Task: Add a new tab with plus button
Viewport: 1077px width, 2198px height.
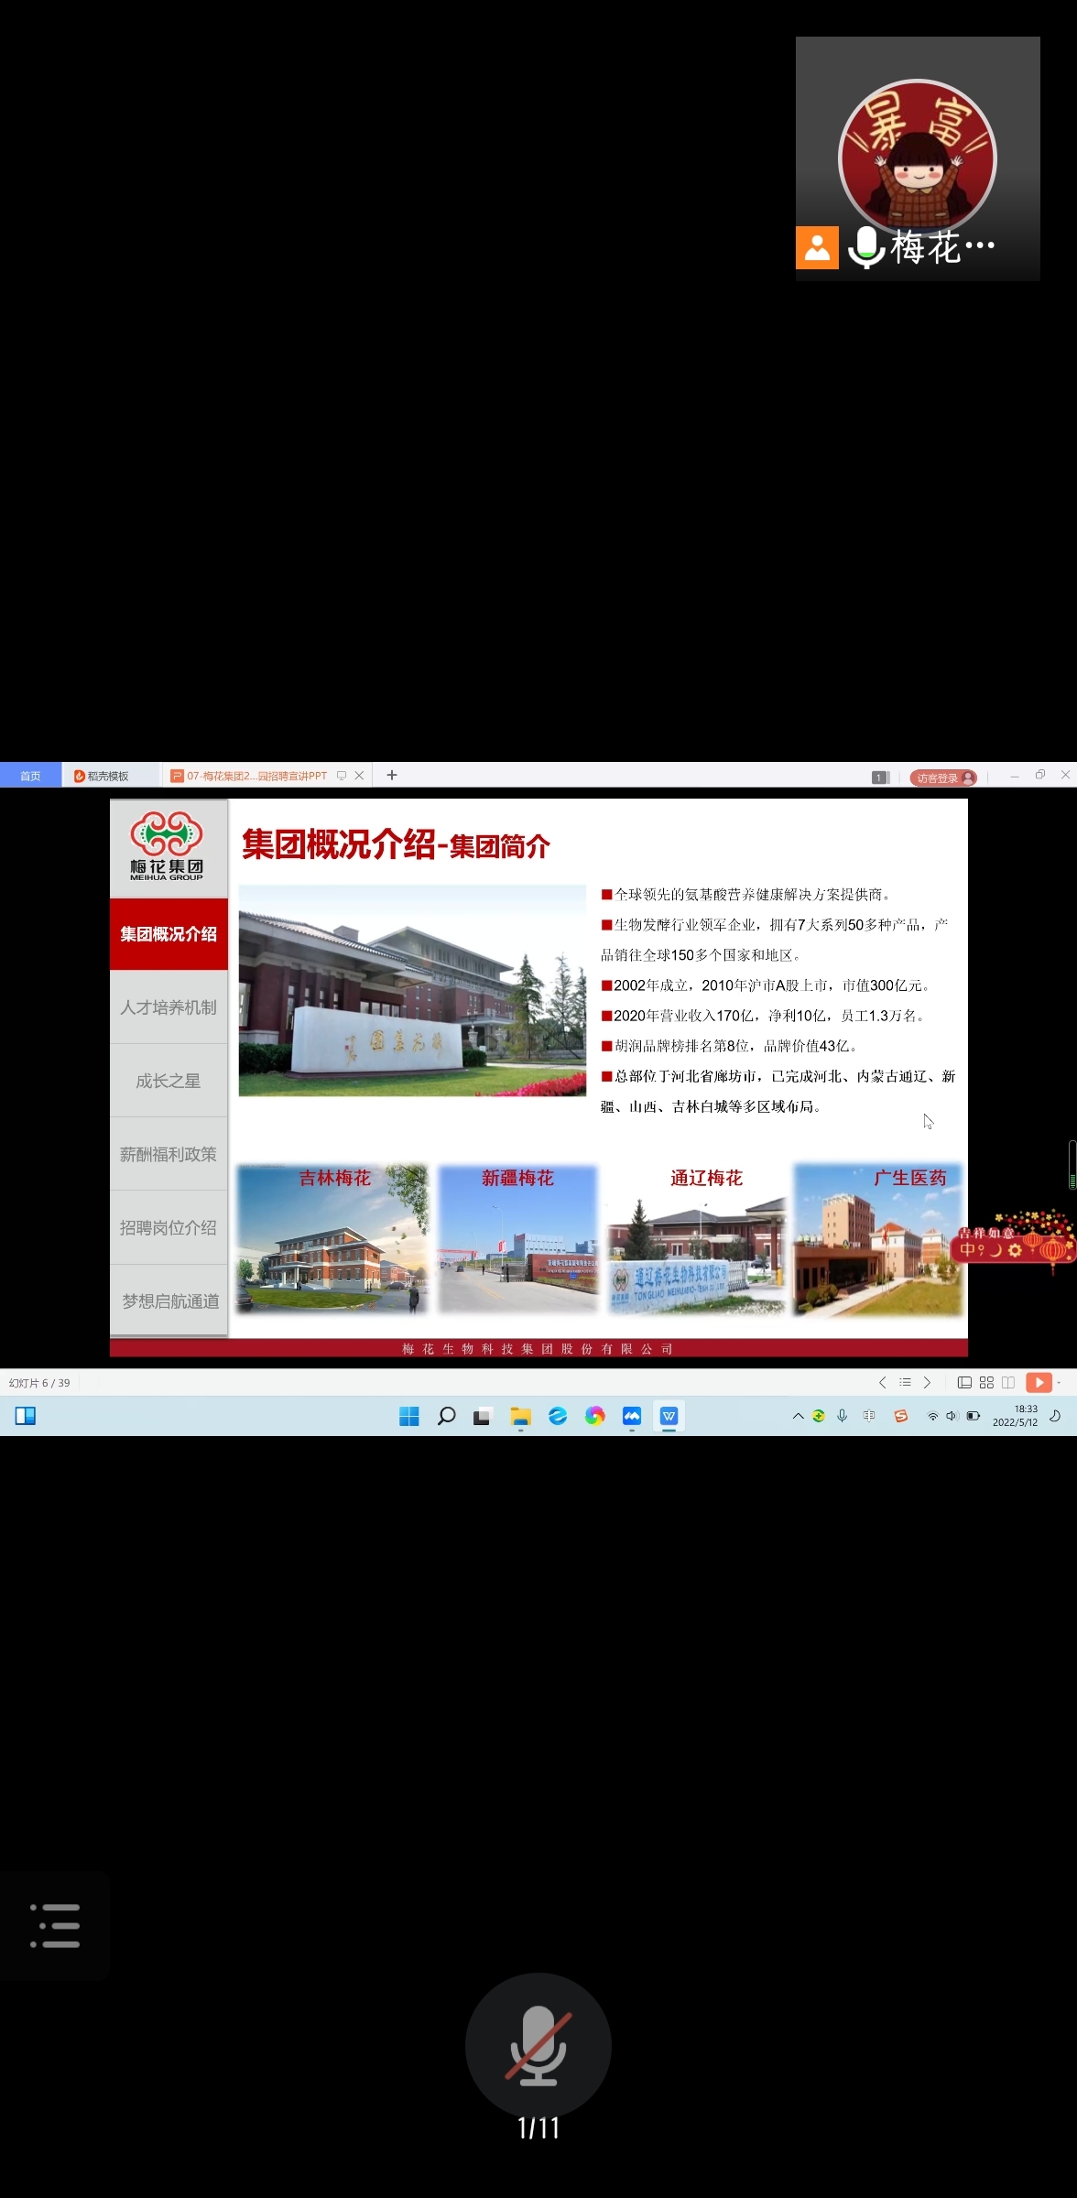Action: coord(392,775)
